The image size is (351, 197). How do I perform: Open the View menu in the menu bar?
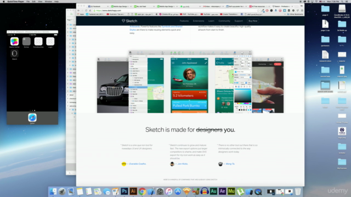40,1
